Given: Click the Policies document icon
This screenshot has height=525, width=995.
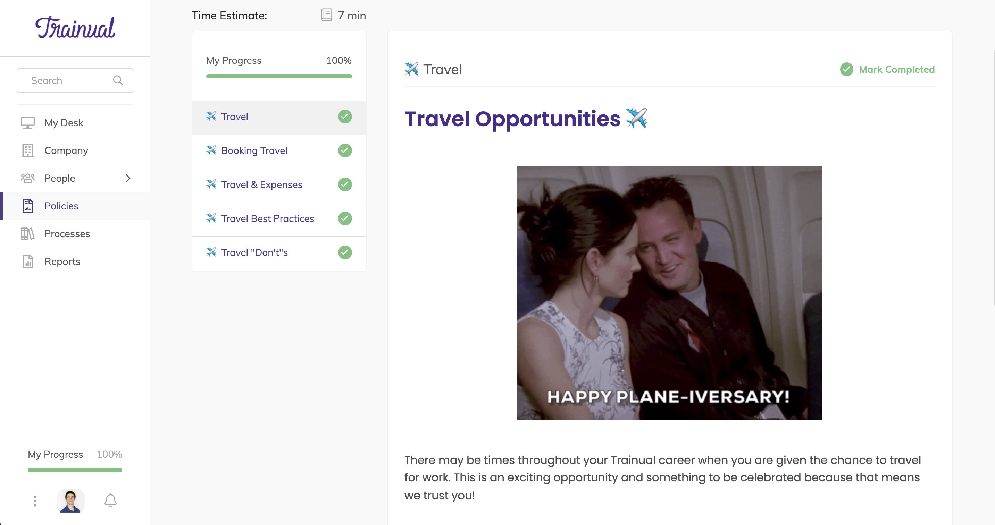Looking at the screenshot, I should pyautogui.click(x=28, y=206).
